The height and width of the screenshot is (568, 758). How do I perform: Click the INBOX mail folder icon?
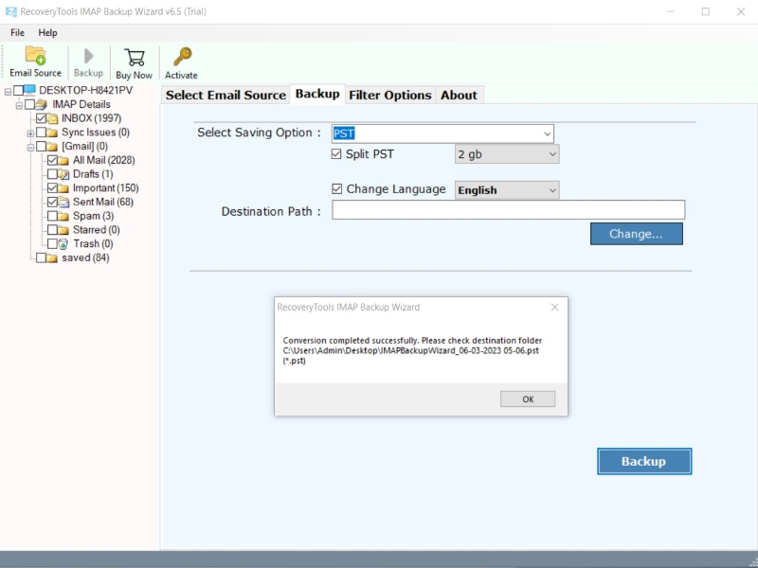(x=53, y=118)
